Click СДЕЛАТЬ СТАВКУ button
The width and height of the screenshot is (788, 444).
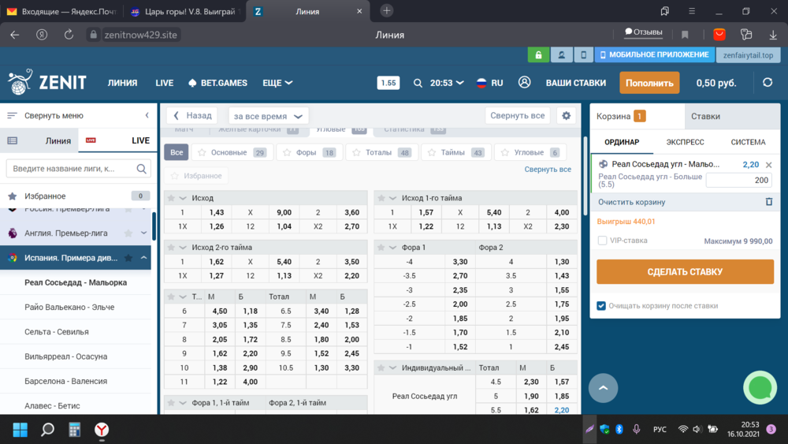(x=685, y=271)
